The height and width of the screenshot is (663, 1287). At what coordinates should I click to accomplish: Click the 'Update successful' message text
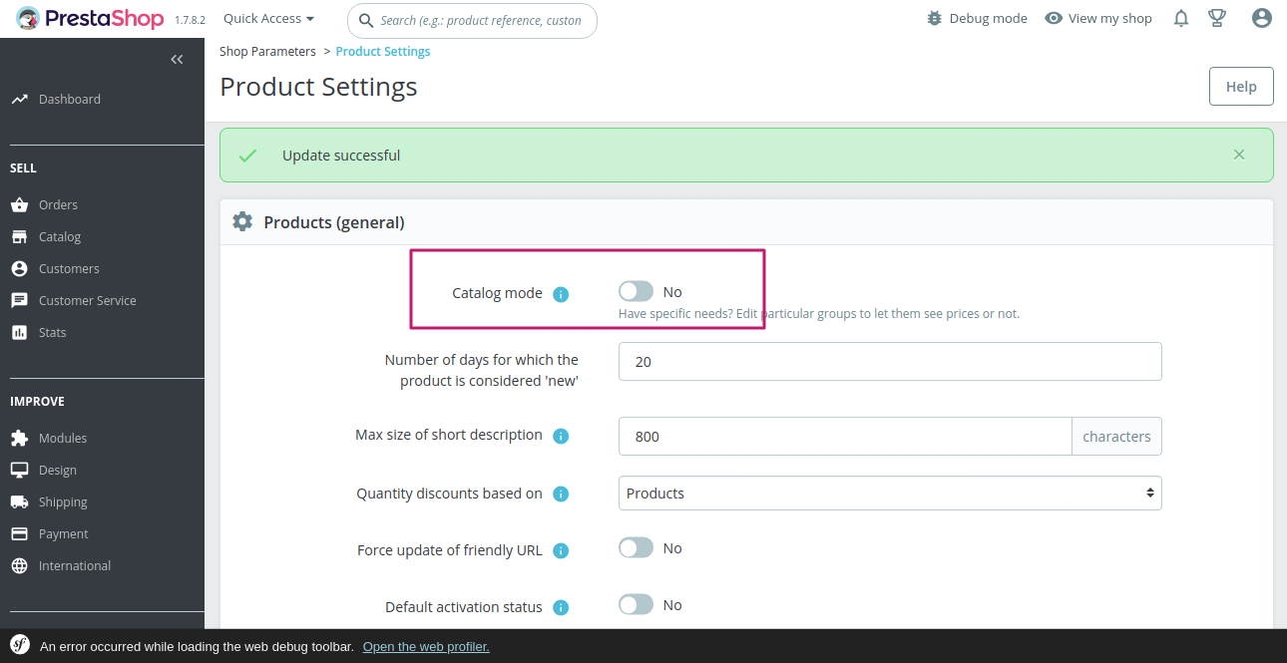point(341,155)
